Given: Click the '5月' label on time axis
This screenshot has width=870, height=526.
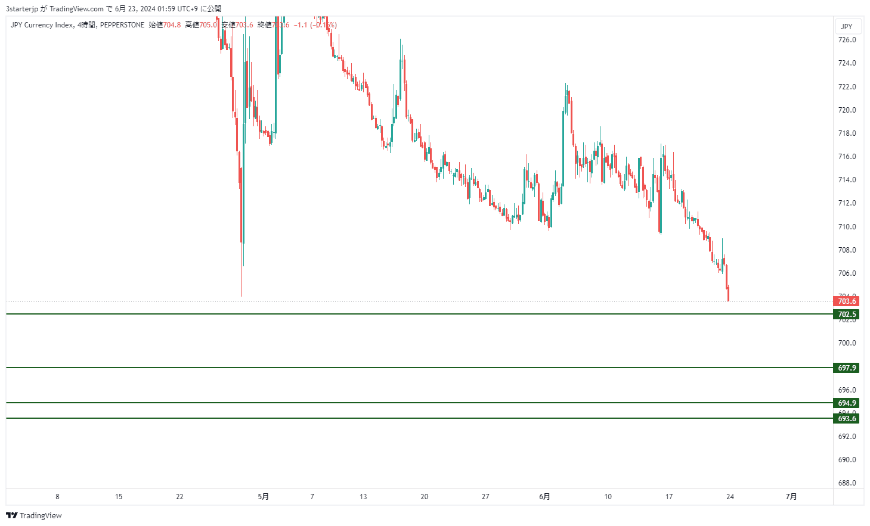Looking at the screenshot, I should (264, 497).
